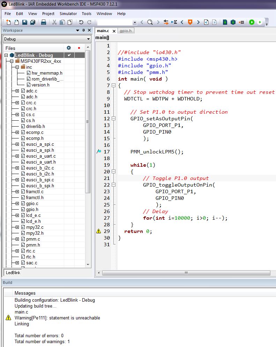The image size is (276, 347).
Task: Expand the crc.c tree node
Action: [x=17, y=103]
